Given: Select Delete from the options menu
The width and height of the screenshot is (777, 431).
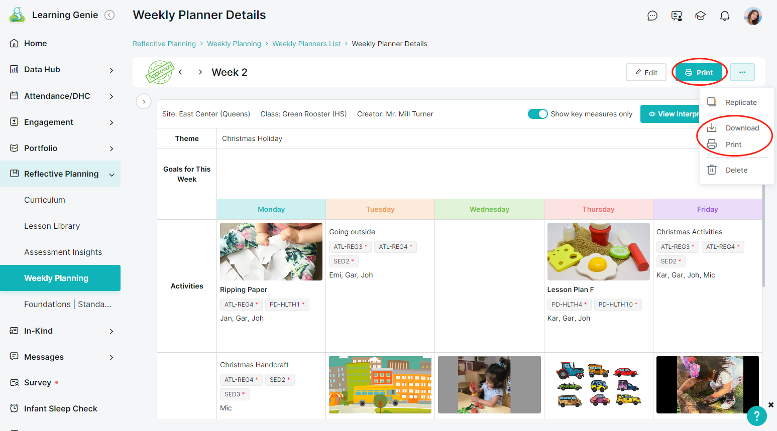Looking at the screenshot, I should point(736,170).
